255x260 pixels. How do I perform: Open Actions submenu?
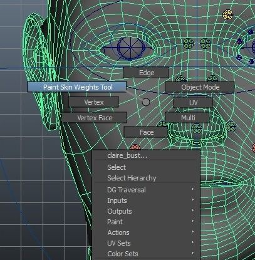(x=146, y=232)
